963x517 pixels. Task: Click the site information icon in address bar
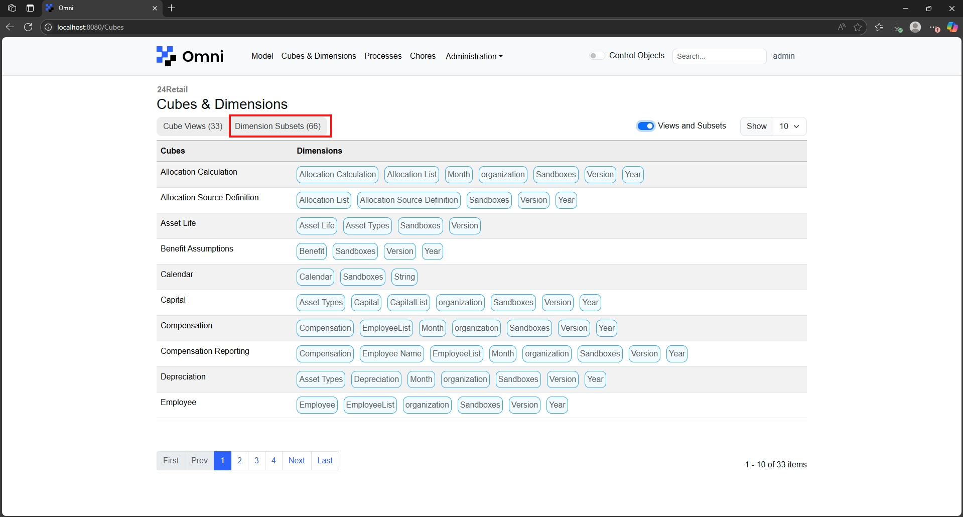(x=48, y=27)
